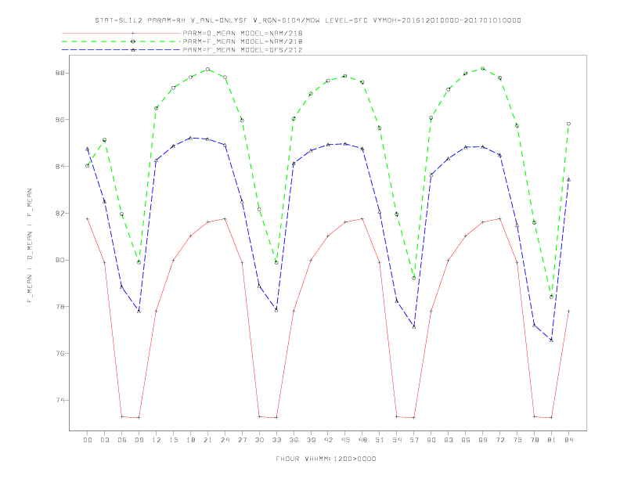Click the x-axis hour label 63
620x479 pixels.
pos(449,440)
